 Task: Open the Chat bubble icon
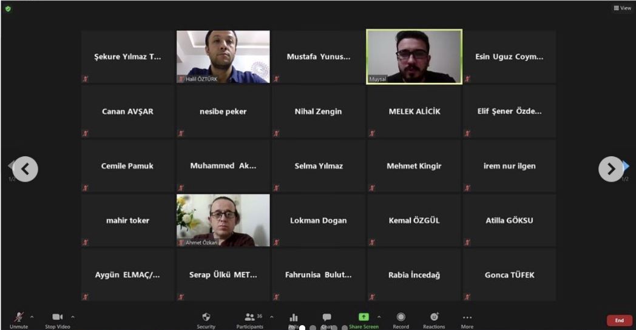327,317
